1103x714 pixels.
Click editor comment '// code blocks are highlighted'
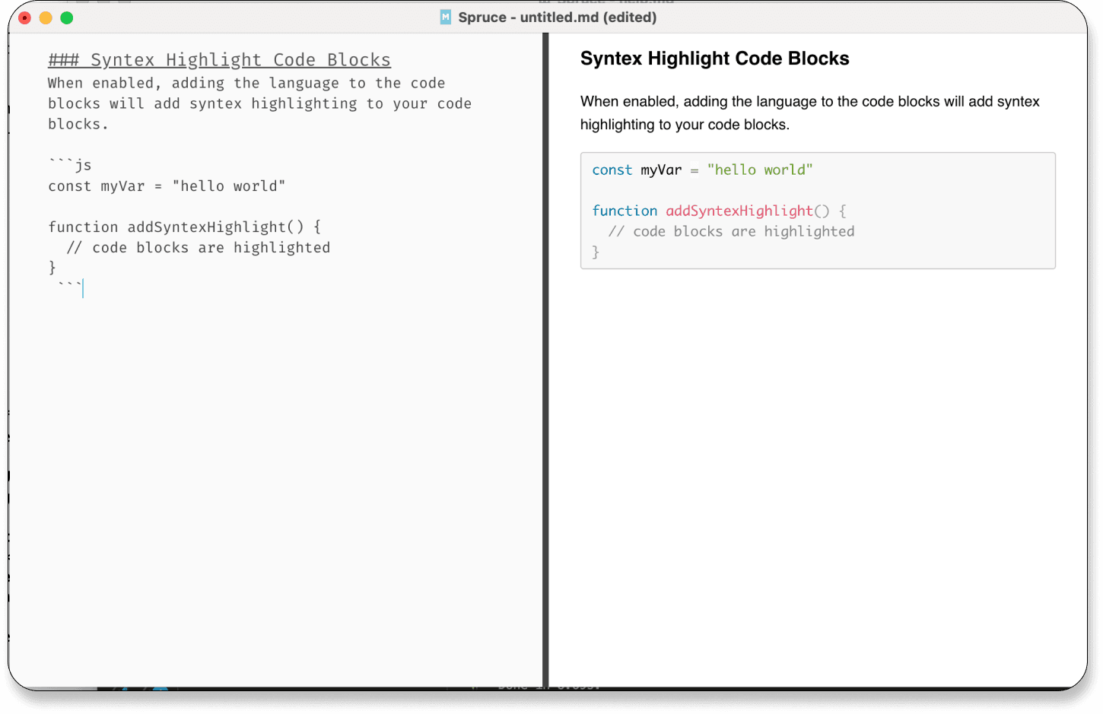pos(198,248)
